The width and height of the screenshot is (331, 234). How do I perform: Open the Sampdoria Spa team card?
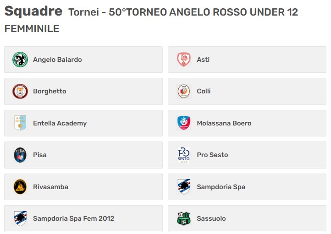pyautogui.click(x=247, y=187)
